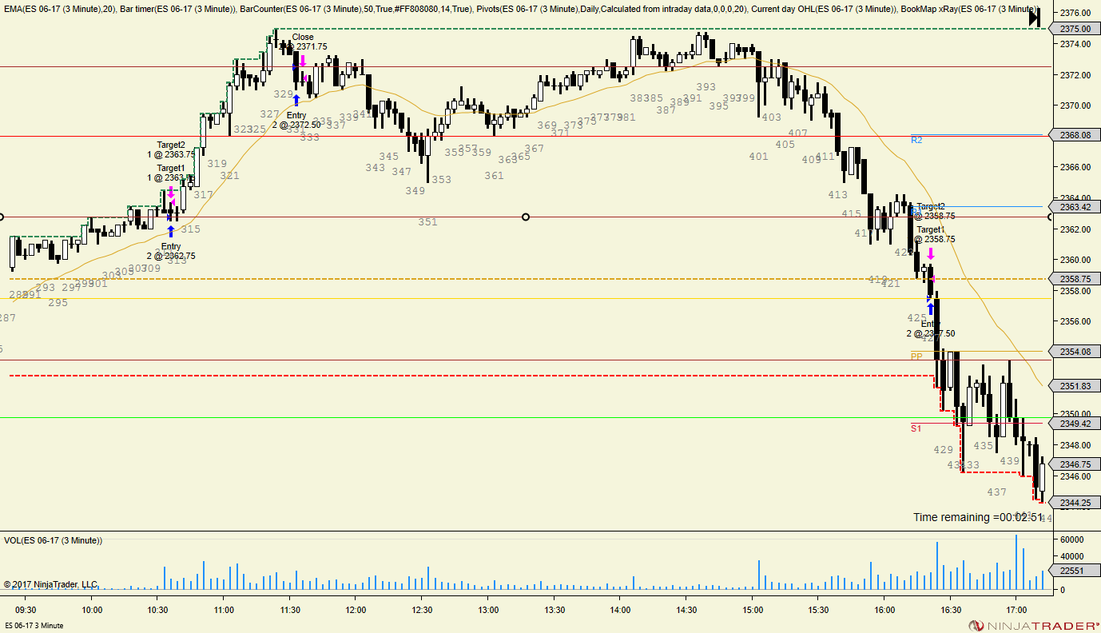Click the Time remaining countdown text

[x=979, y=517]
